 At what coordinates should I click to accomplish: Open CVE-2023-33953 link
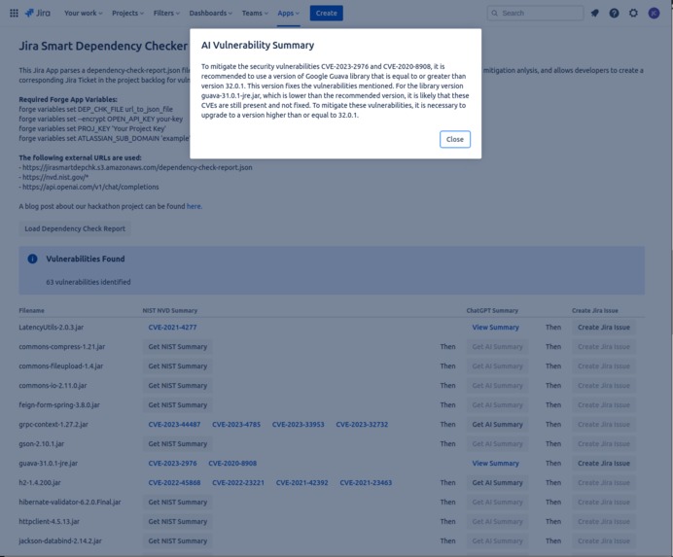299,425
